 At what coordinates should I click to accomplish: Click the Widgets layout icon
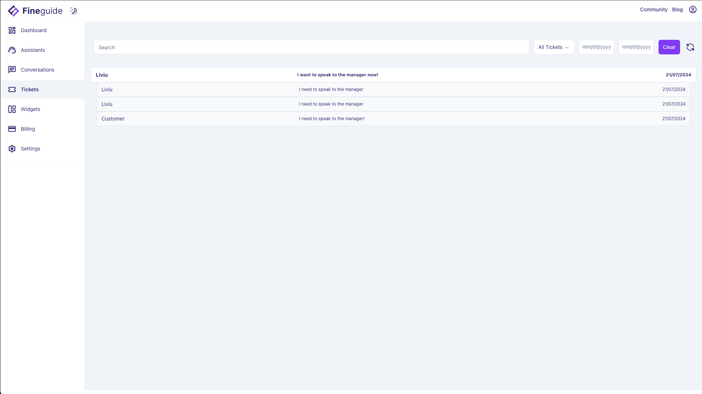pos(12,109)
